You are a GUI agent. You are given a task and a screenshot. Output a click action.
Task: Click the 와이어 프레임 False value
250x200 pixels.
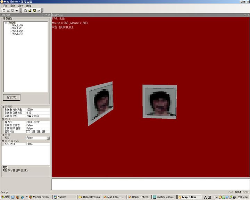(x=37, y=125)
